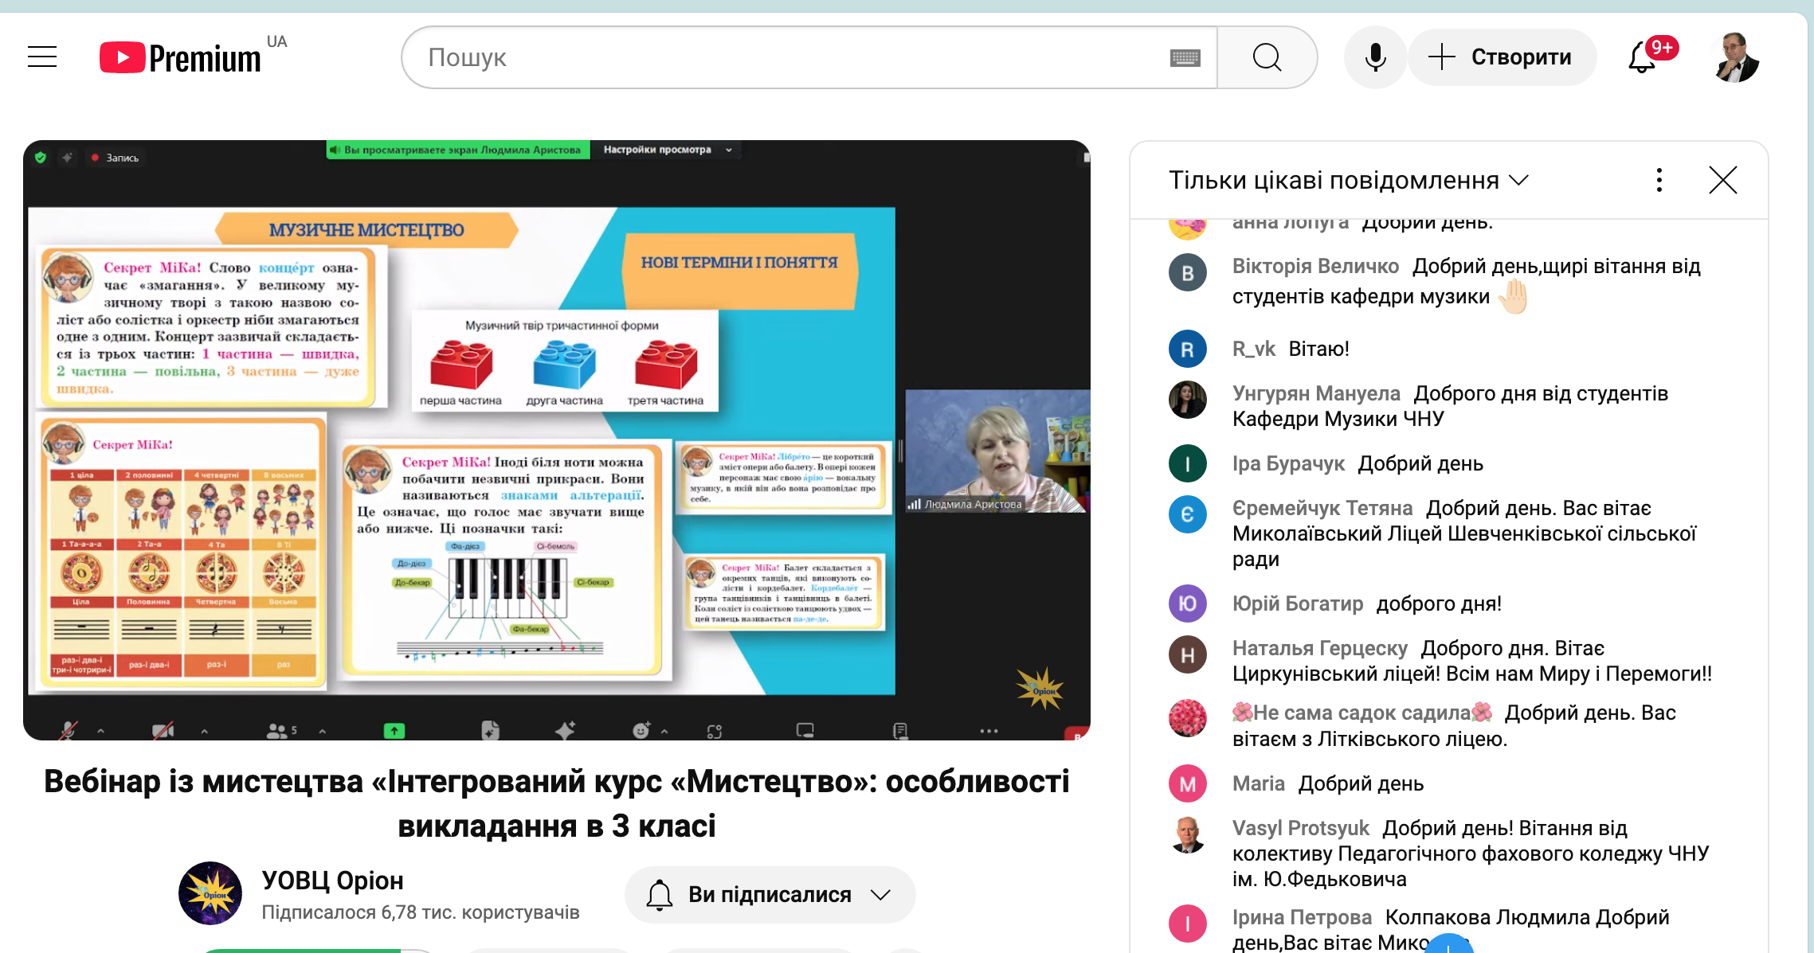Viewport: 1814px width, 953px height.
Task: Click Унгурян Мануела's chat avatar
Action: point(1187,400)
